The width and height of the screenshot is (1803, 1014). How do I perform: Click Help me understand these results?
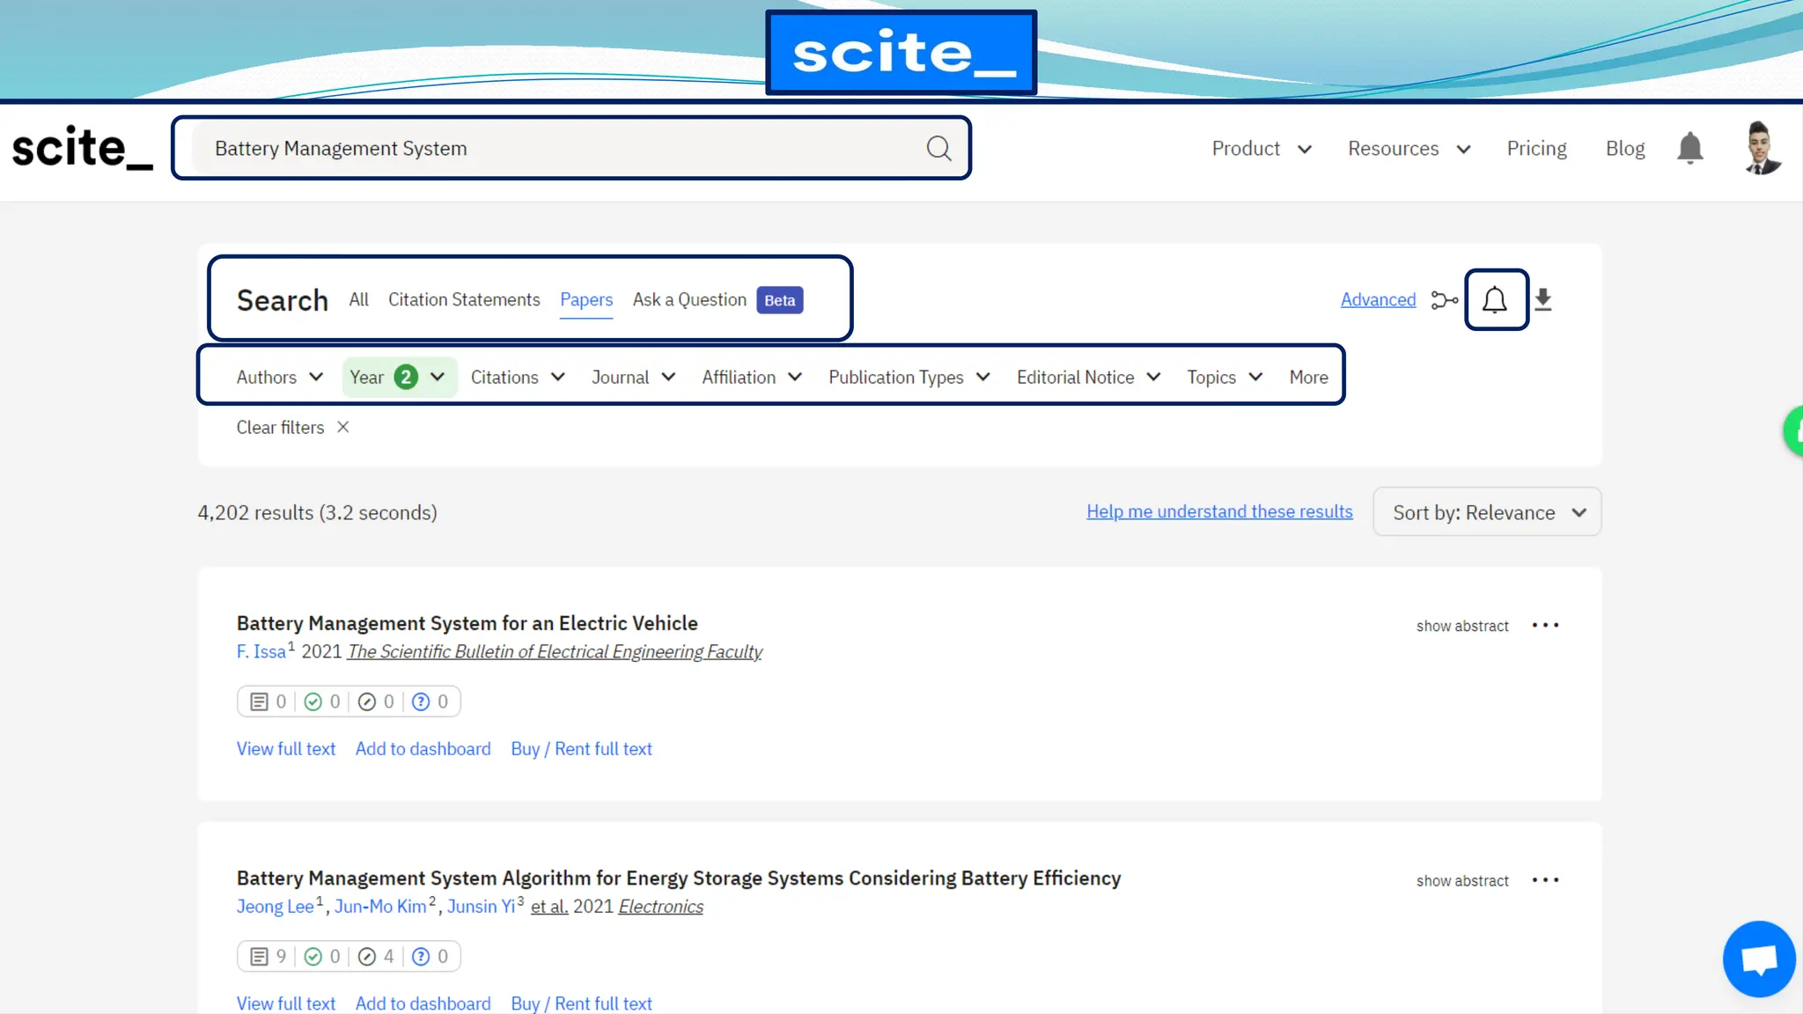pos(1219,512)
